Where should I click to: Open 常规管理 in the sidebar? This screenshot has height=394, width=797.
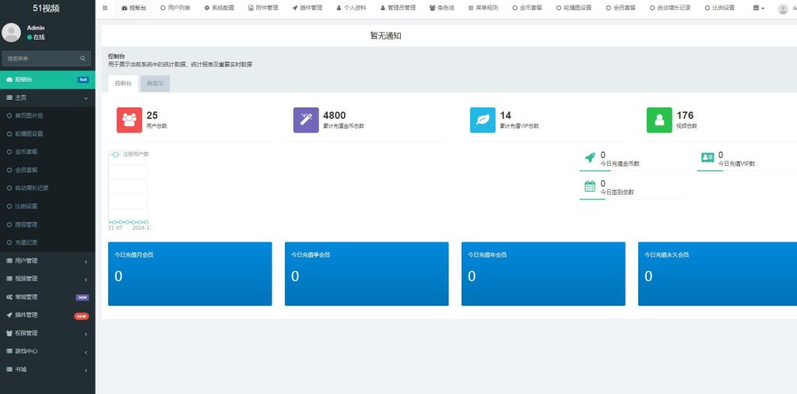[x=47, y=297]
